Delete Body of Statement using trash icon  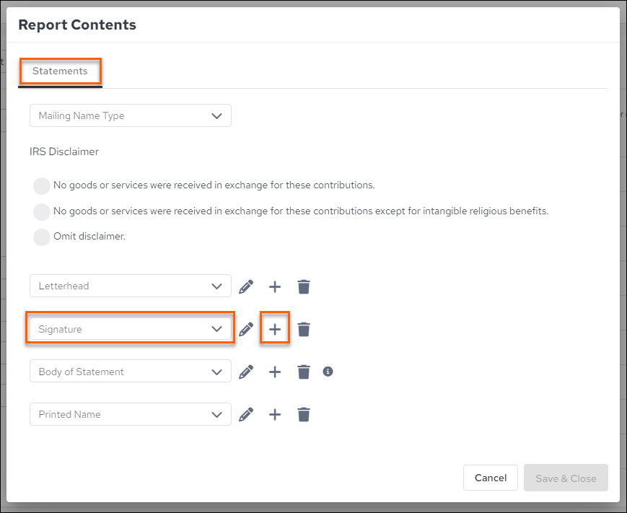tap(304, 372)
